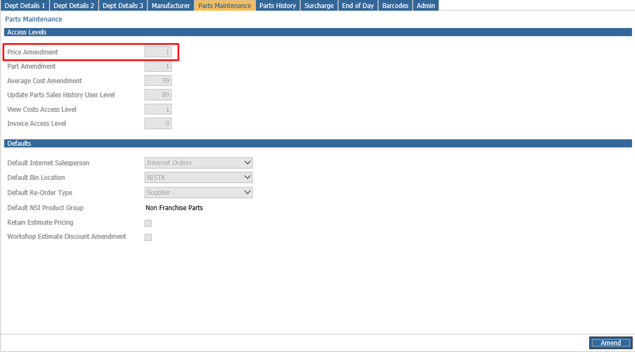Expand Default Internet Salesperson dropdown

(199, 163)
